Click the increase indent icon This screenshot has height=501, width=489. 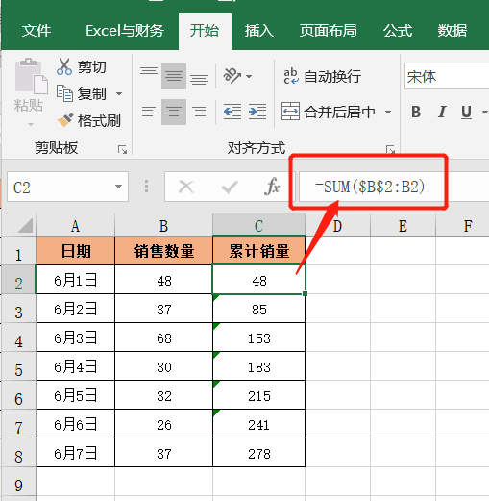coord(257,112)
